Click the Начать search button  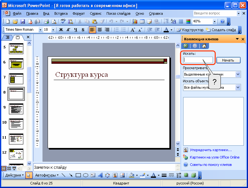point(228,60)
